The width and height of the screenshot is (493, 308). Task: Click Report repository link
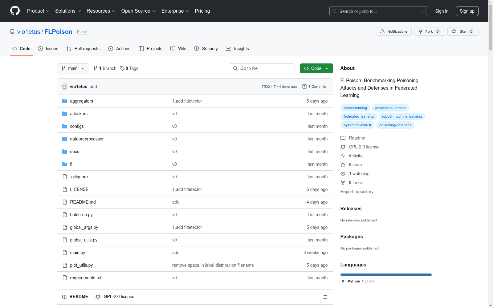tap(357, 192)
